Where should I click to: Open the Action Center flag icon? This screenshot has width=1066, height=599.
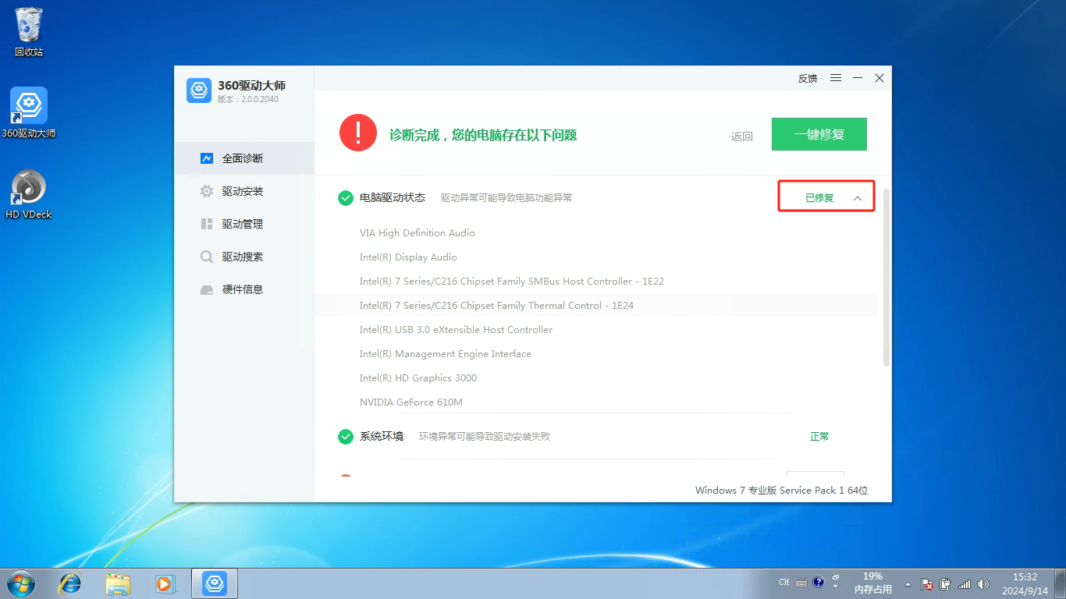coord(927,584)
